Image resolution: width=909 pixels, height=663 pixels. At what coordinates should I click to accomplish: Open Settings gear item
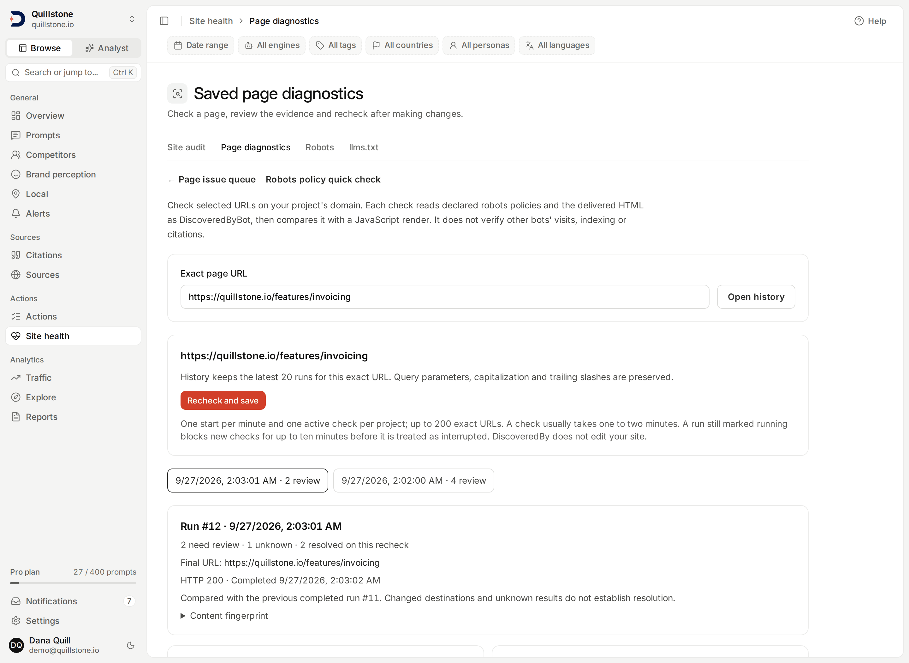click(73, 621)
